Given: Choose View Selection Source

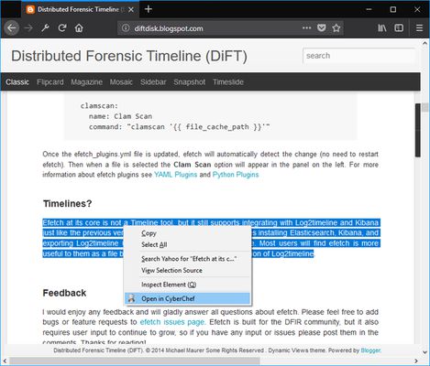Looking at the screenshot, I should click(x=187, y=270).
